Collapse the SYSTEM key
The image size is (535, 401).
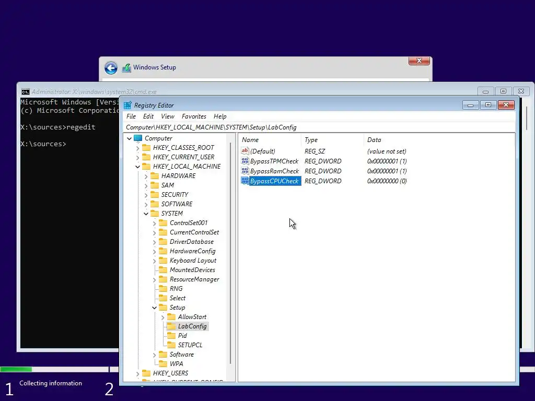click(x=146, y=214)
